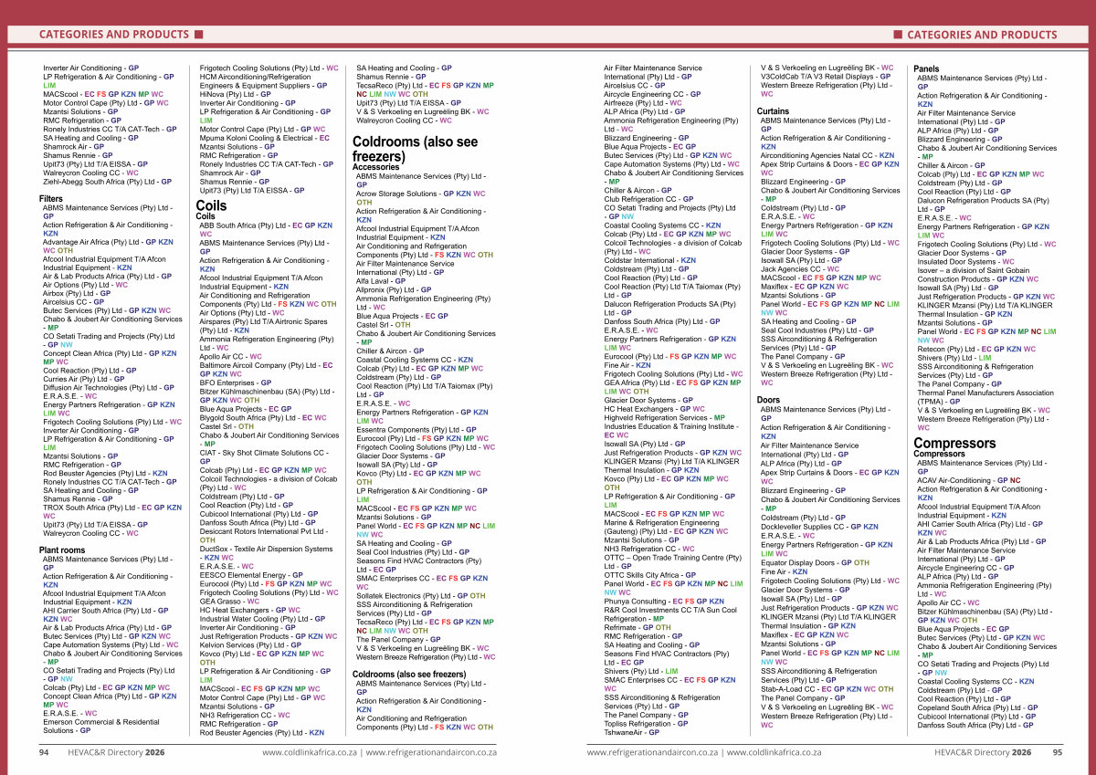Click the Doors section heading

(768, 400)
